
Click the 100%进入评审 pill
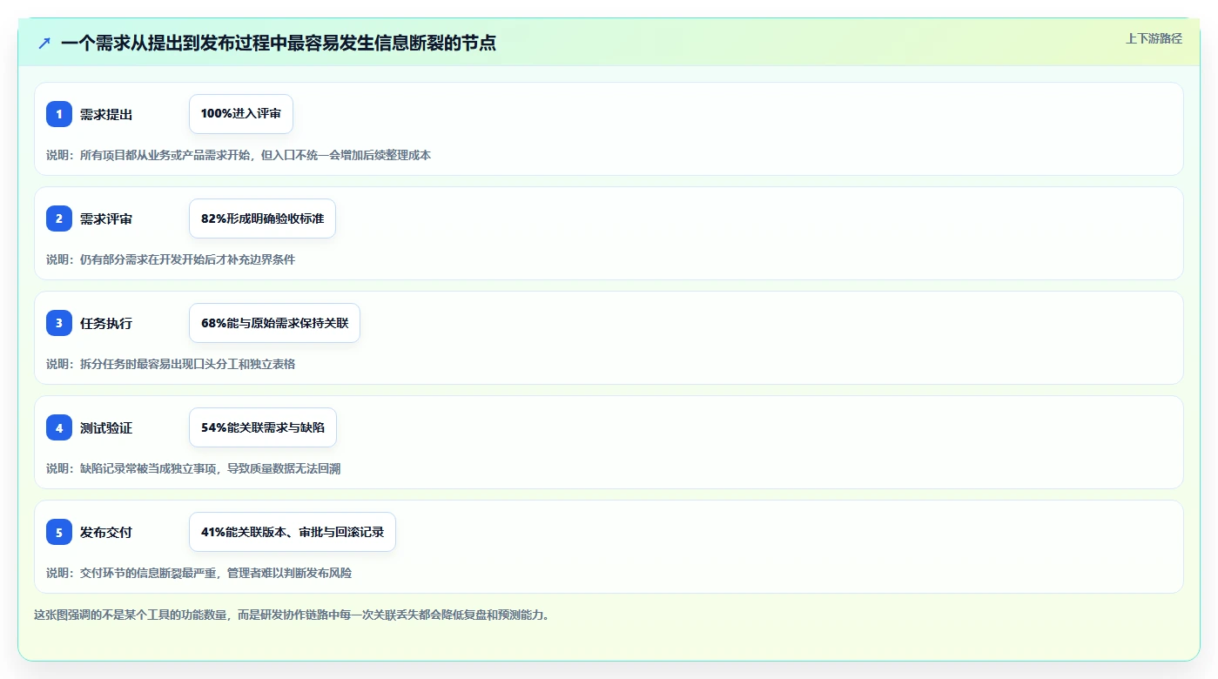point(241,114)
